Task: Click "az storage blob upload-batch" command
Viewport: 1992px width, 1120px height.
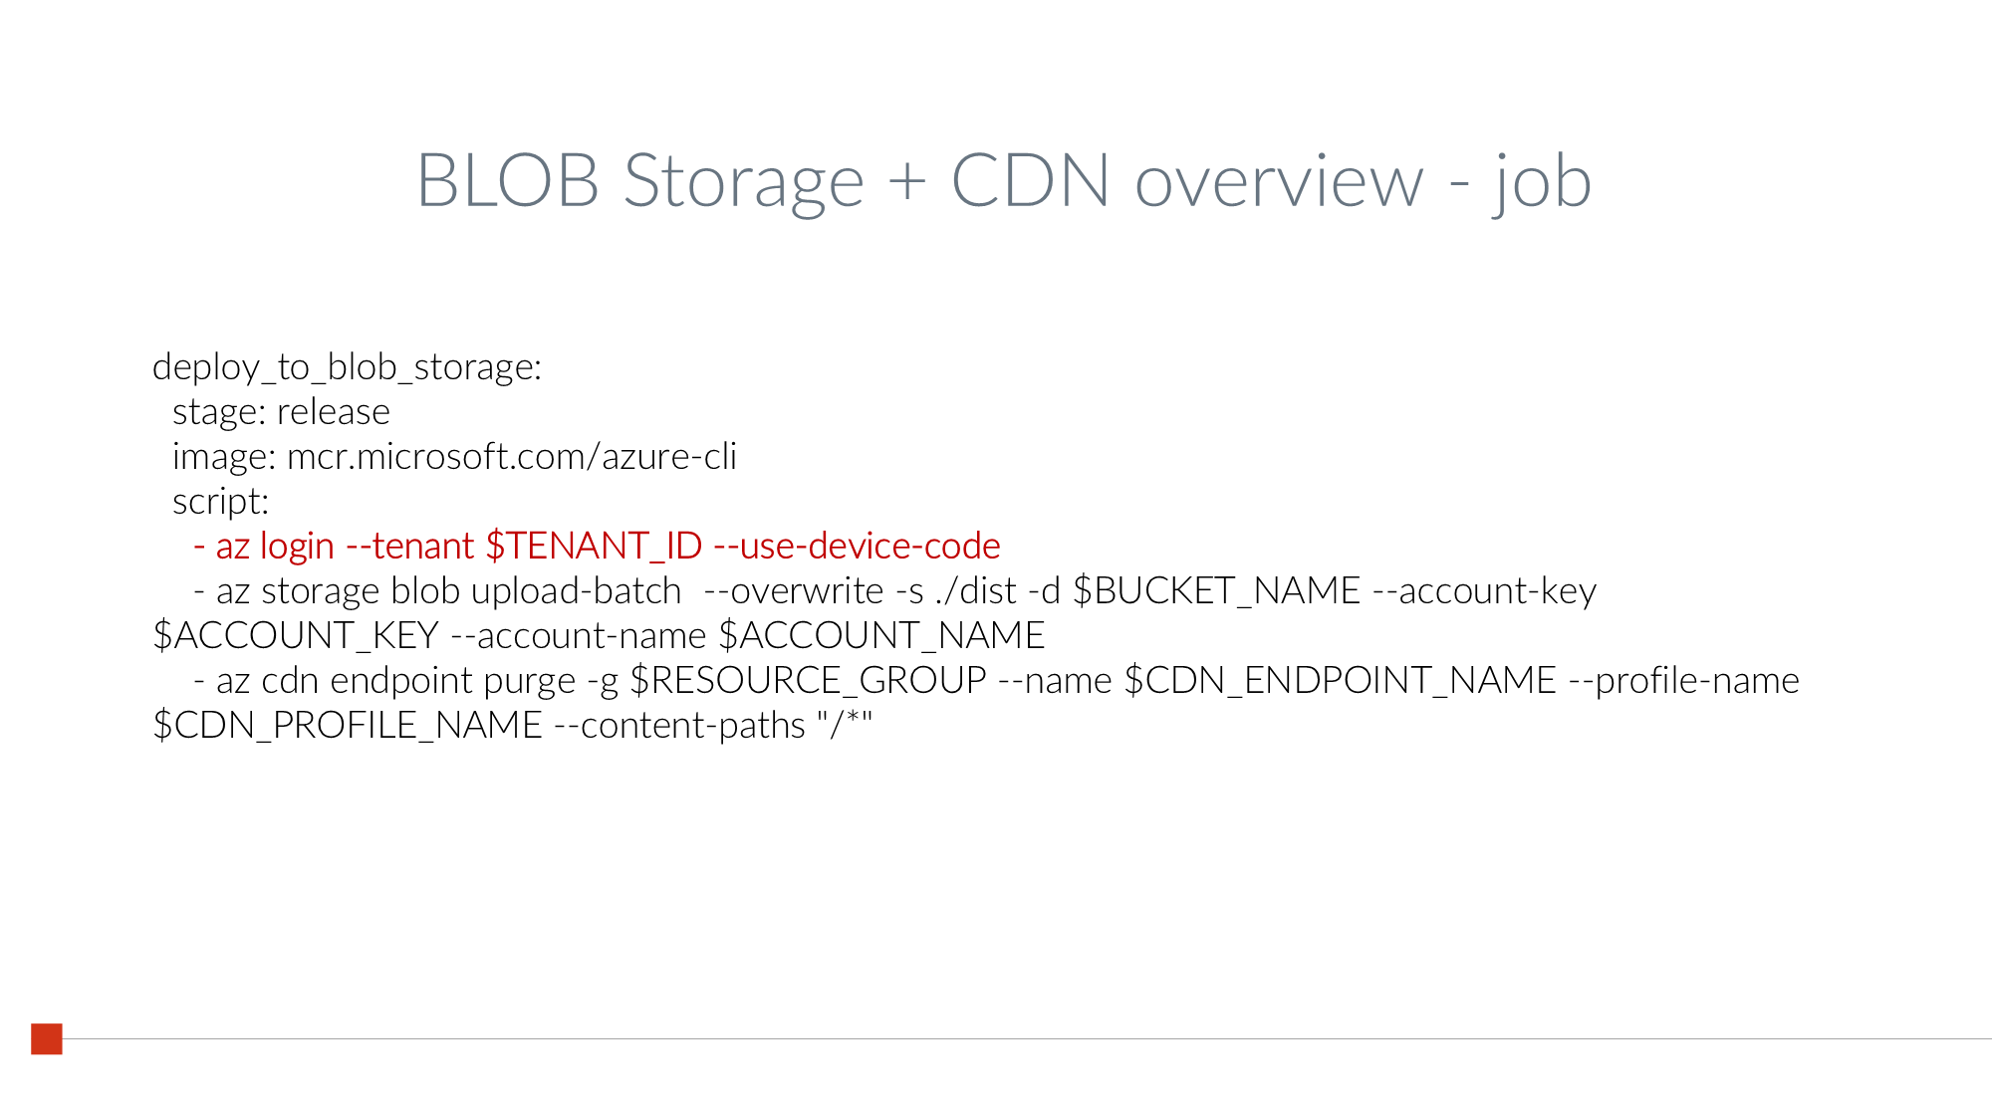Action: 448,591
